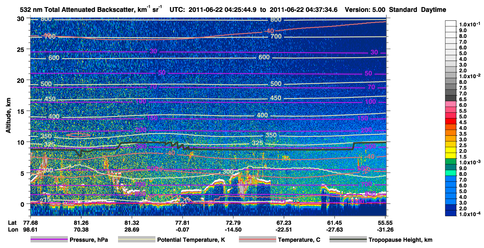This screenshot has width=484, height=248.
Task: Click the 'Temperature, C' legend label
Action: (299, 240)
